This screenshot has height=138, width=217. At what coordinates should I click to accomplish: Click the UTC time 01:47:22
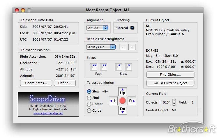[x=61, y=39]
